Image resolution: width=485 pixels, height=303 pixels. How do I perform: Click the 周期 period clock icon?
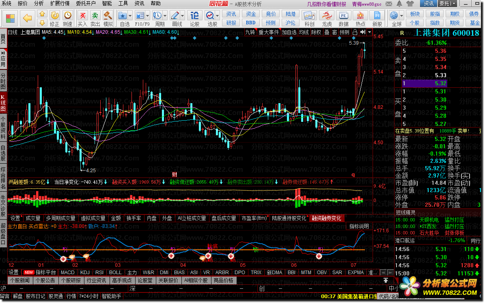coord(157,16)
